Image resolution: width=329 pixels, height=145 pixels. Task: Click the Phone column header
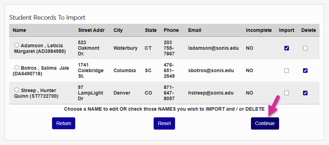pos(171,30)
